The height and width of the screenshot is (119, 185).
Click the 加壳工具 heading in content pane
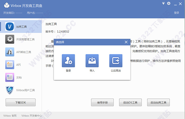click(x=51, y=24)
